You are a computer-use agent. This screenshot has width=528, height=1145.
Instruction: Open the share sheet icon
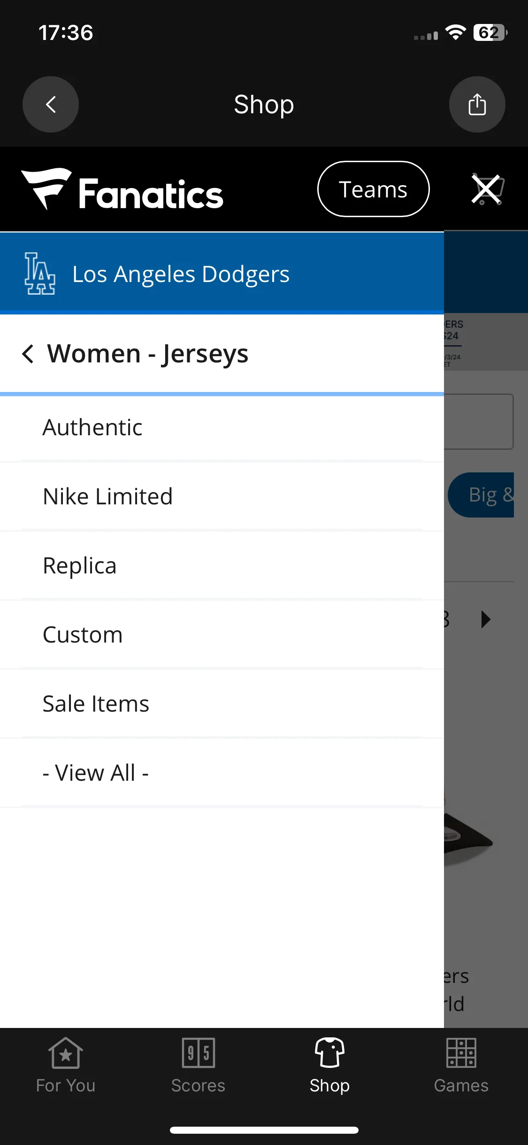coord(477,104)
